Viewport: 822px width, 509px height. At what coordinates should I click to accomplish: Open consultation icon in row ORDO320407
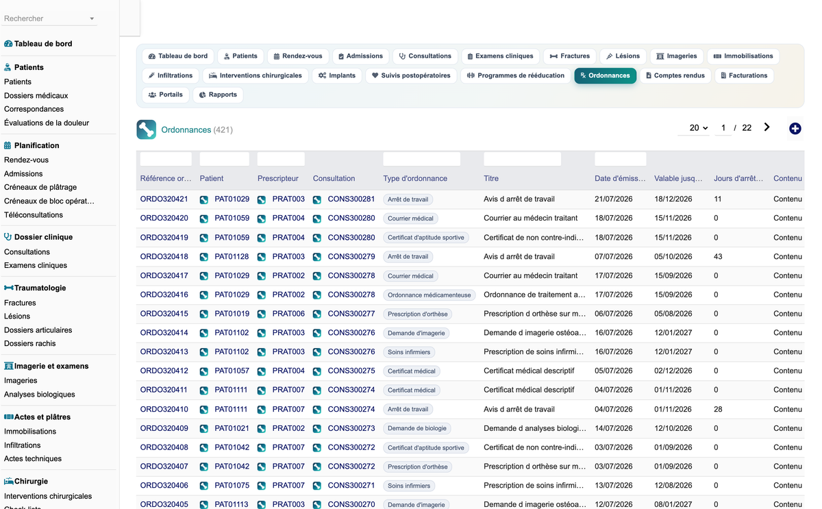click(x=317, y=467)
